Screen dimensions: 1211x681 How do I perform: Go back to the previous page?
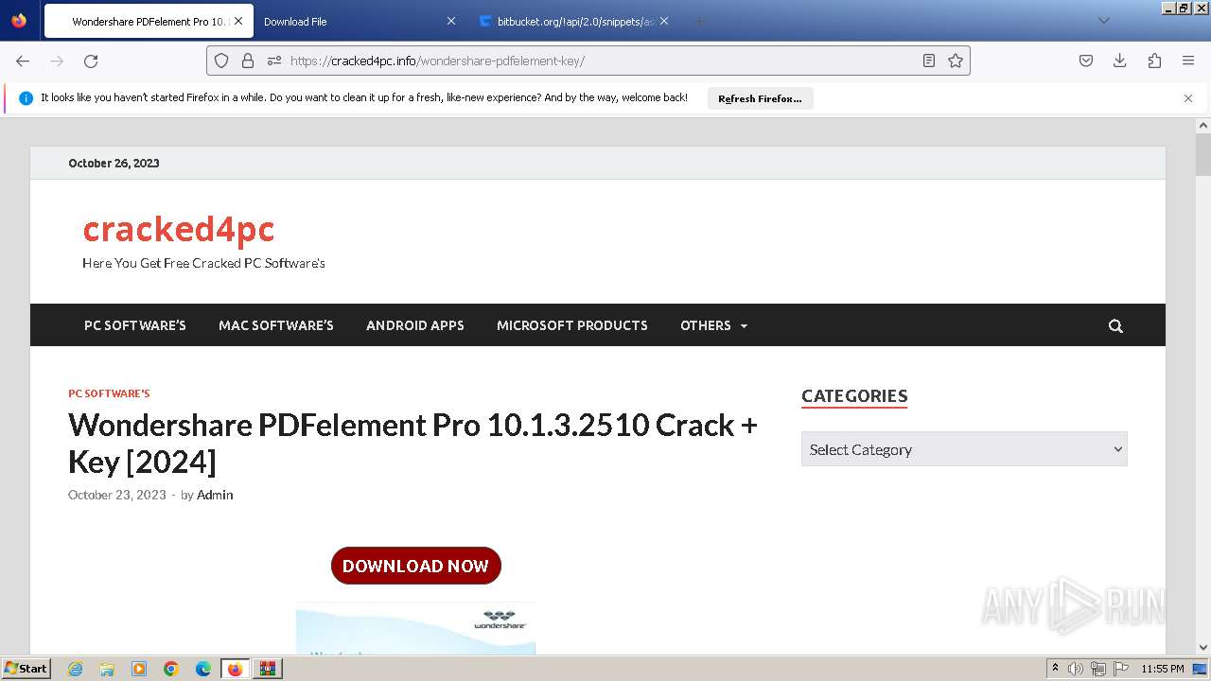point(23,61)
